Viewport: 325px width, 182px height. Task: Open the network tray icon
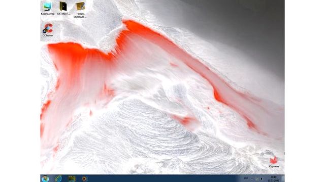[257, 178]
